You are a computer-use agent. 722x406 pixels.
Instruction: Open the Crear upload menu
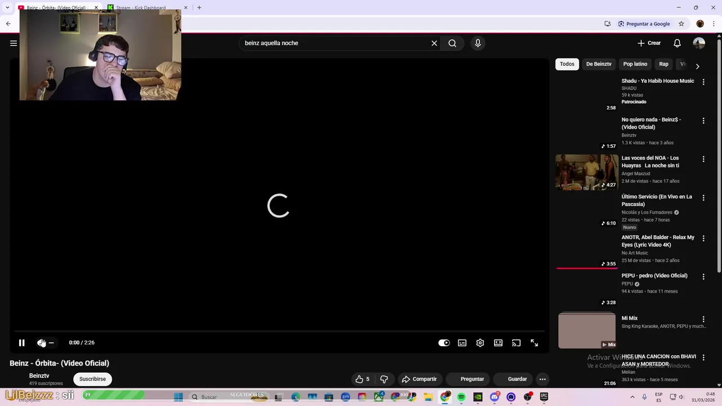(x=649, y=43)
